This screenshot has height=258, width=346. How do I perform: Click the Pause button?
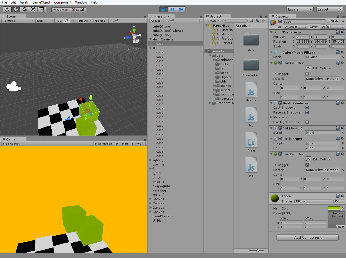click(172, 9)
